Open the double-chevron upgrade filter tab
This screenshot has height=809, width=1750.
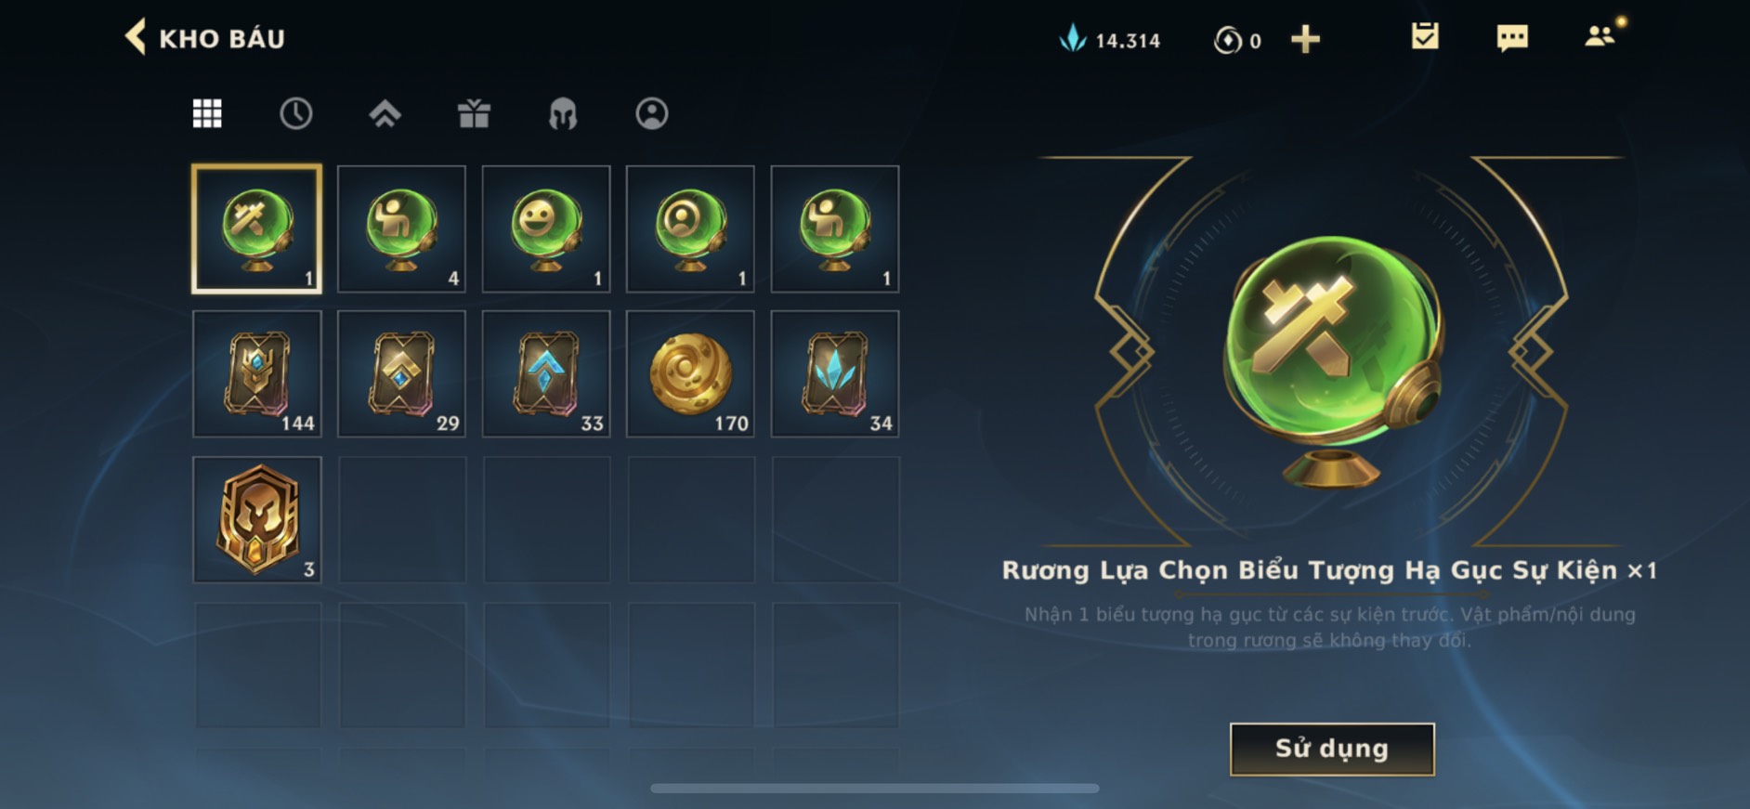pyautogui.click(x=385, y=113)
